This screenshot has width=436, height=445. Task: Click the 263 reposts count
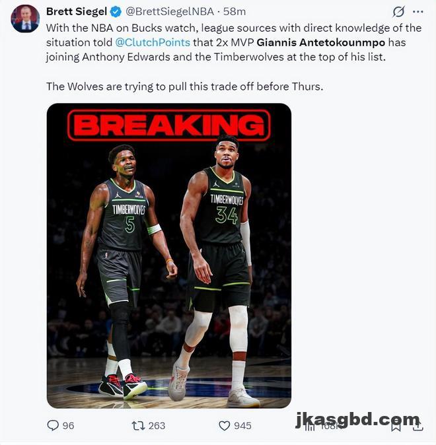[x=157, y=426]
